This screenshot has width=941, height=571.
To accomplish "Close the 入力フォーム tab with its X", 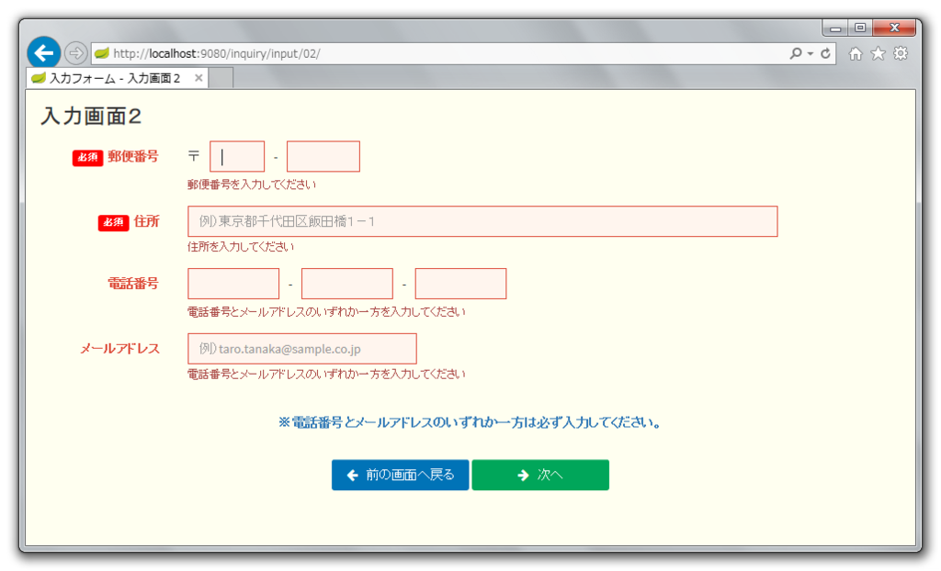I will (x=198, y=78).
